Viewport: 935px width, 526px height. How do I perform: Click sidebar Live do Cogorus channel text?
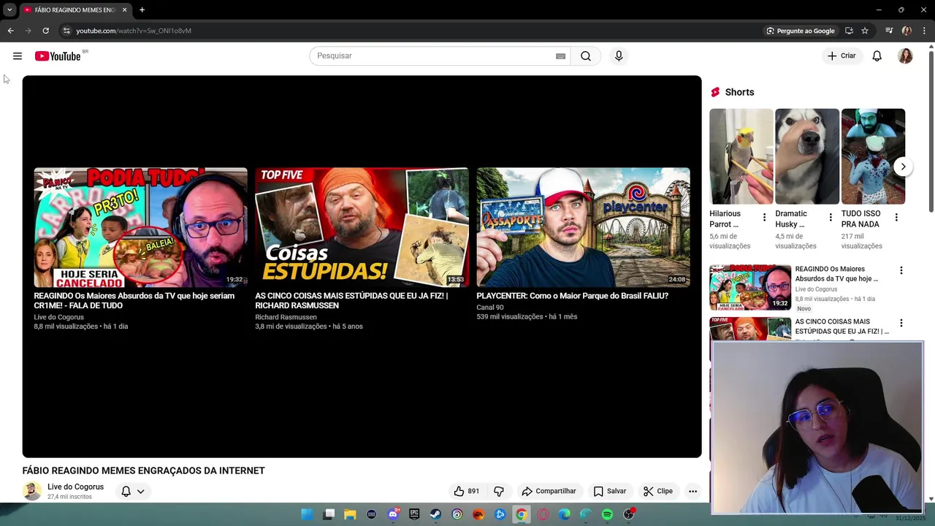pos(816,289)
